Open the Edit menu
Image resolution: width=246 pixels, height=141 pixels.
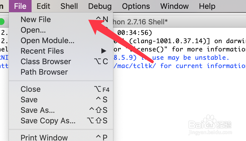click(x=43, y=6)
